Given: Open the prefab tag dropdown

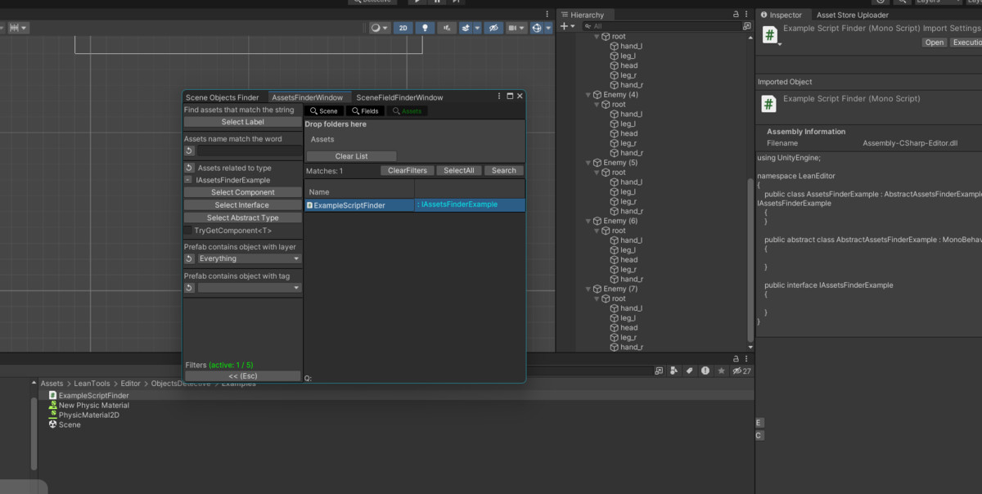Looking at the screenshot, I should pyautogui.click(x=250, y=288).
